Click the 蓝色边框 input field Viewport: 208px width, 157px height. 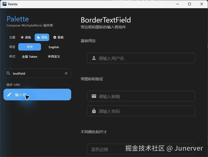141,149
